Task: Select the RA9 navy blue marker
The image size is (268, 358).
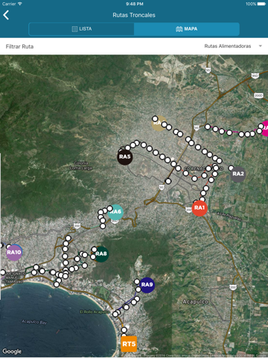Action: tap(147, 285)
